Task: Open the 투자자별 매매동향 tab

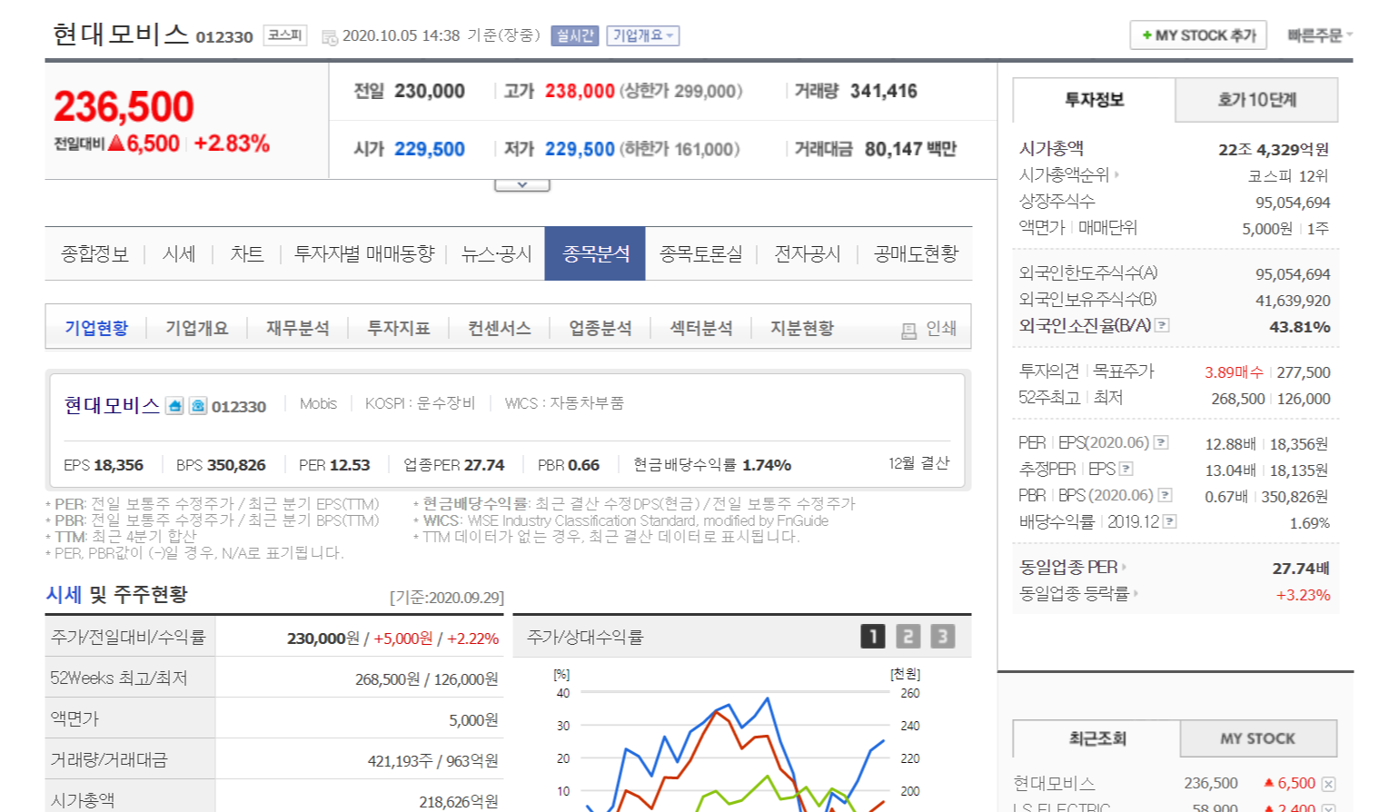Action: point(364,254)
